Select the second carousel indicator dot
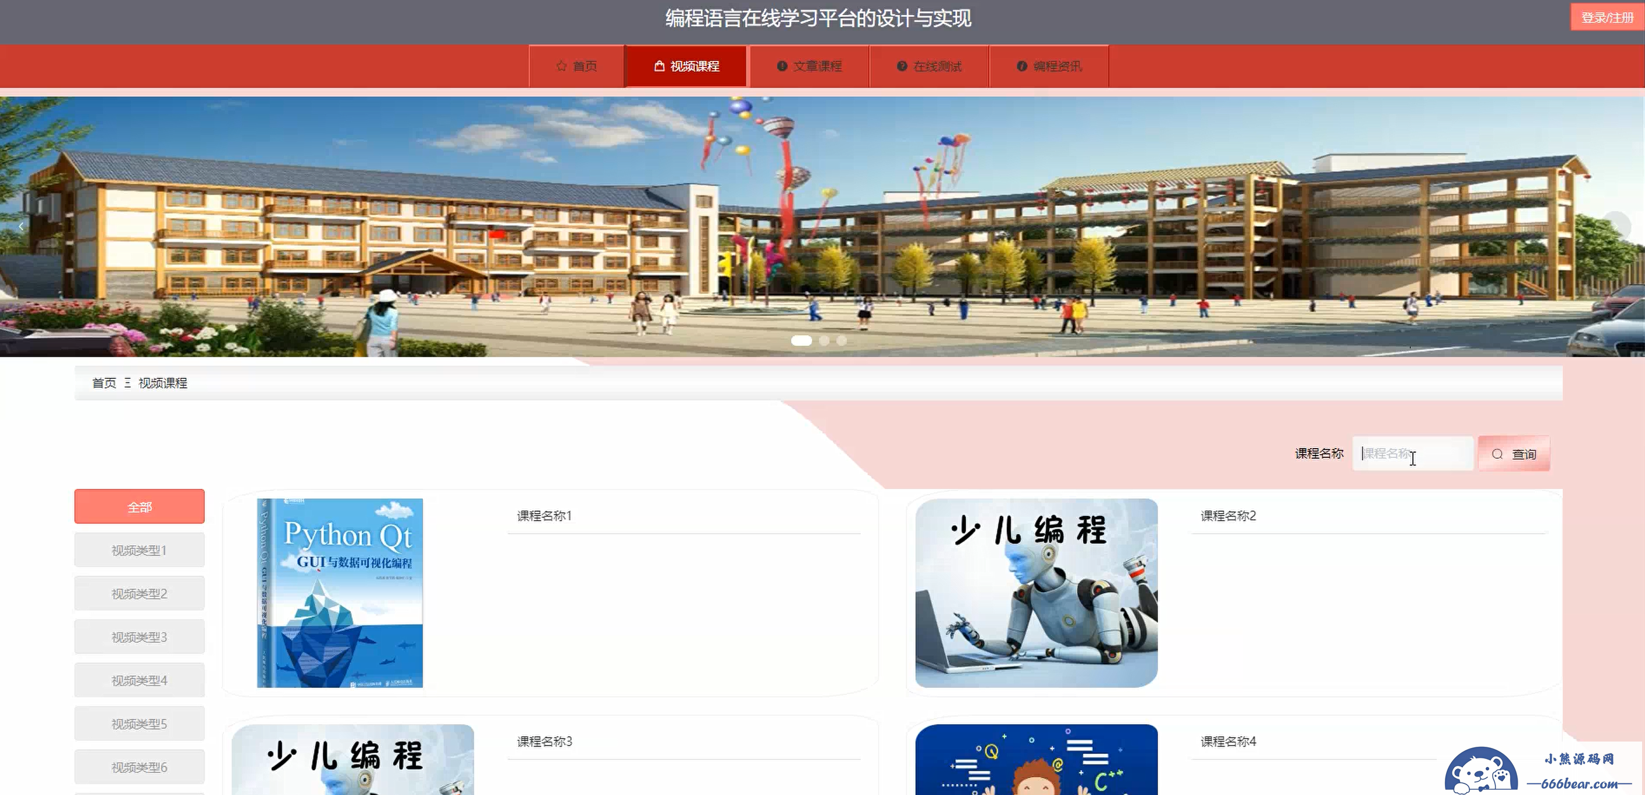Viewport: 1645px width, 795px height. click(x=824, y=341)
